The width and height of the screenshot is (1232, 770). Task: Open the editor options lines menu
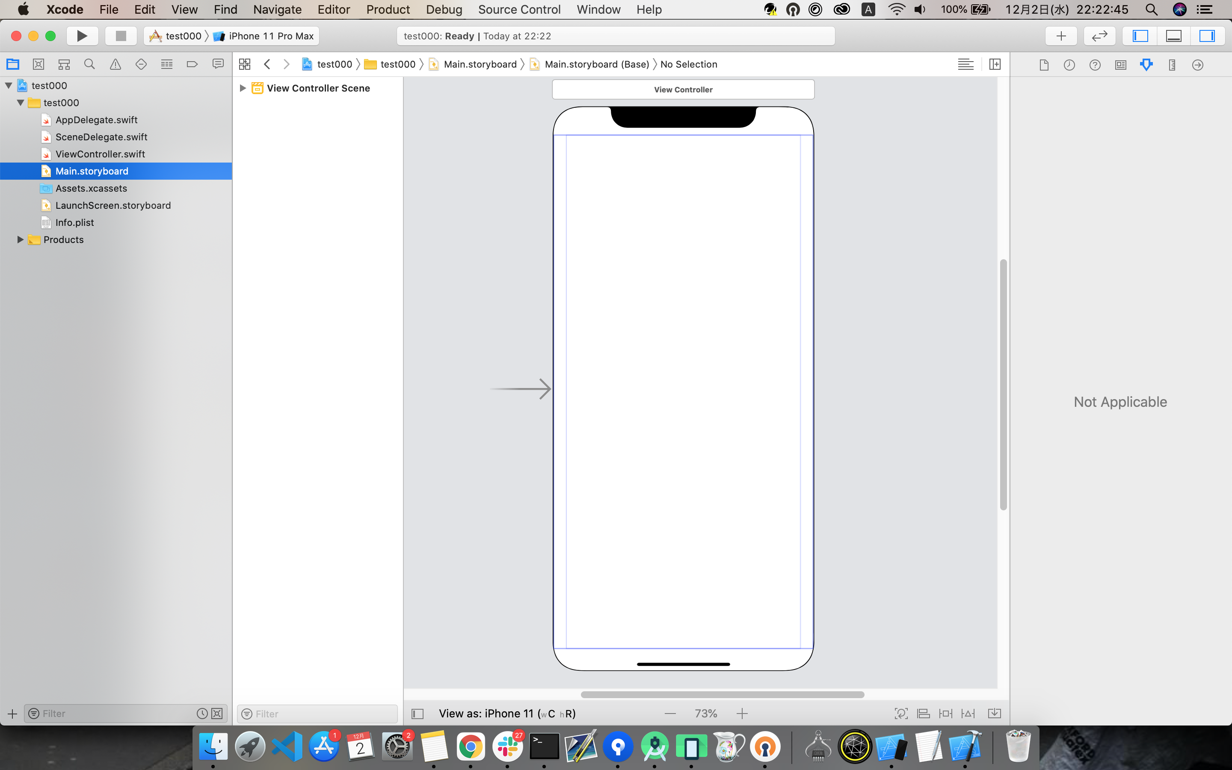pos(966,64)
